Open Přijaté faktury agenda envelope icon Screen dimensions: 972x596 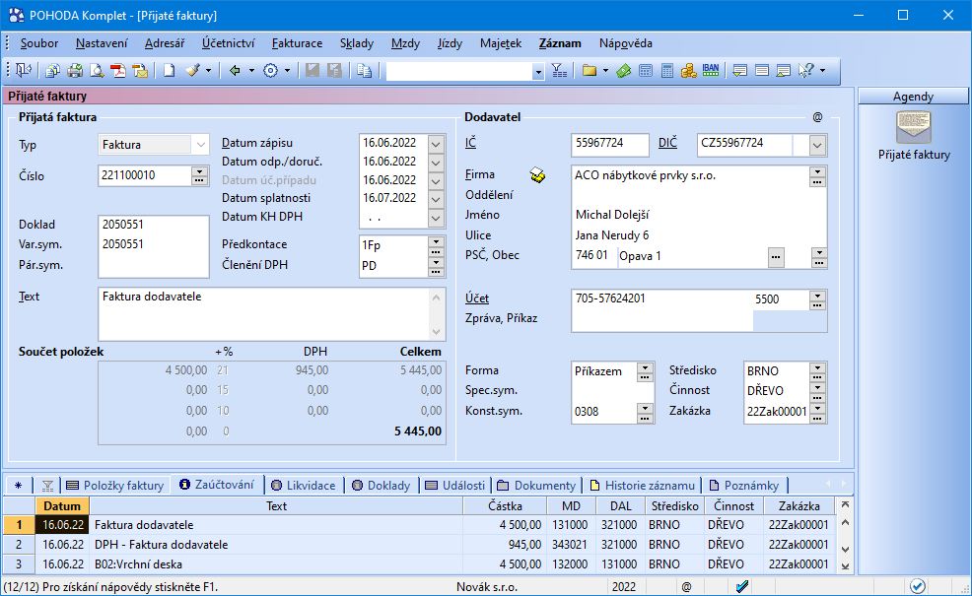[x=914, y=127]
